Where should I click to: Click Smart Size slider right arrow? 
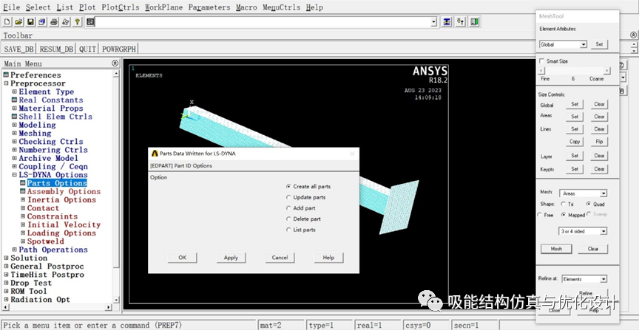point(607,70)
